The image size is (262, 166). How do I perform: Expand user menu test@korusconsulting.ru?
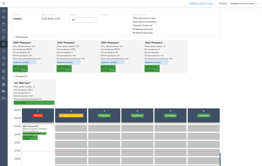pos(244,3)
